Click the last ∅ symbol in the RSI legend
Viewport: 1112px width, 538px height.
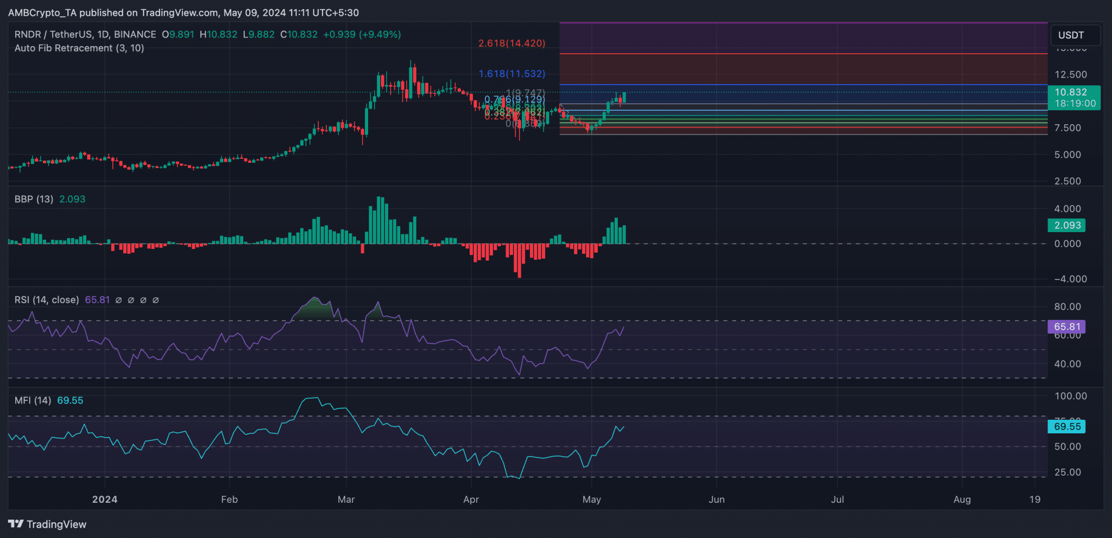(155, 300)
